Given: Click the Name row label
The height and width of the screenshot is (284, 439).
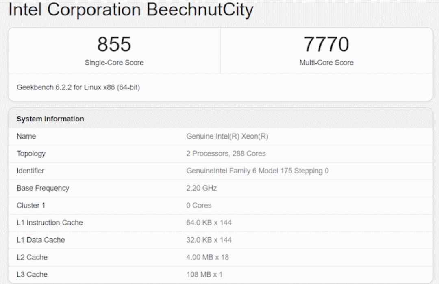Looking at the screenshot, I should (26, 136).
